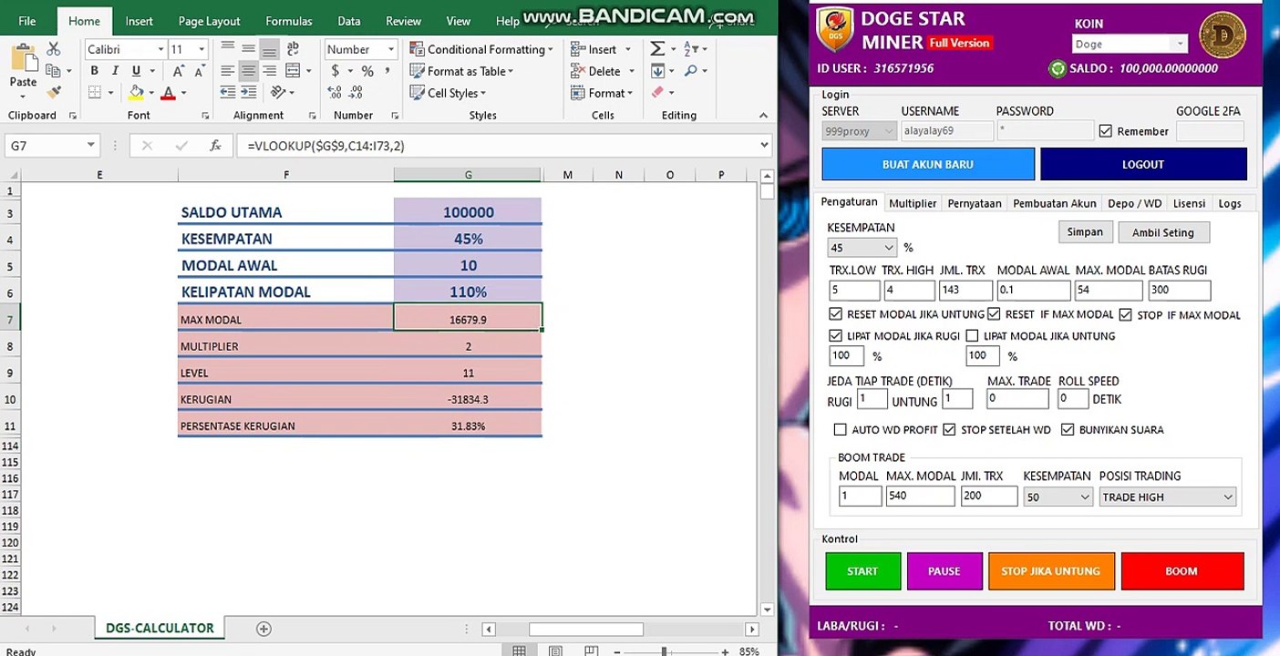The height and width of the screenshot is (656, 1280).
Task: Click the Format Painter brush icon
Action: [x=53, y=92]
